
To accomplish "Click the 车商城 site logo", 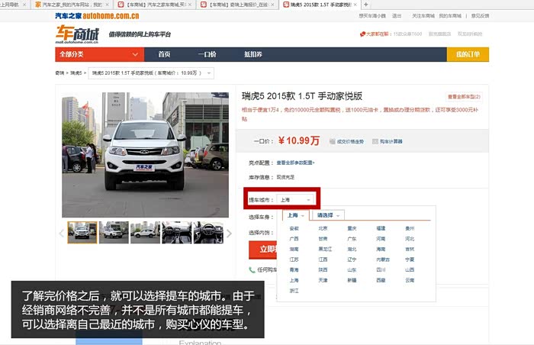I will 77,34.
